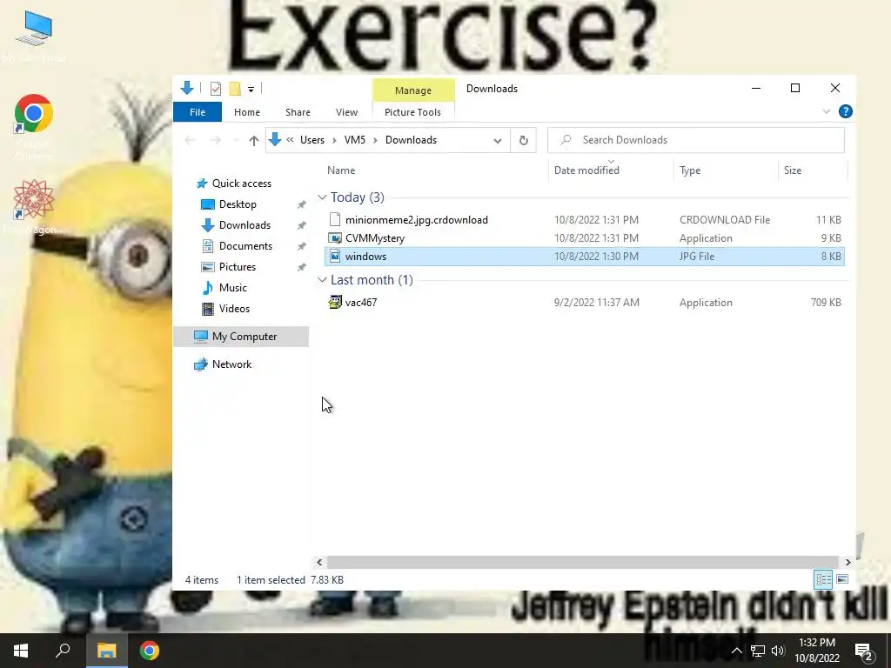Select the CVMMystery application file
The image size is (891, 668).
584,238
